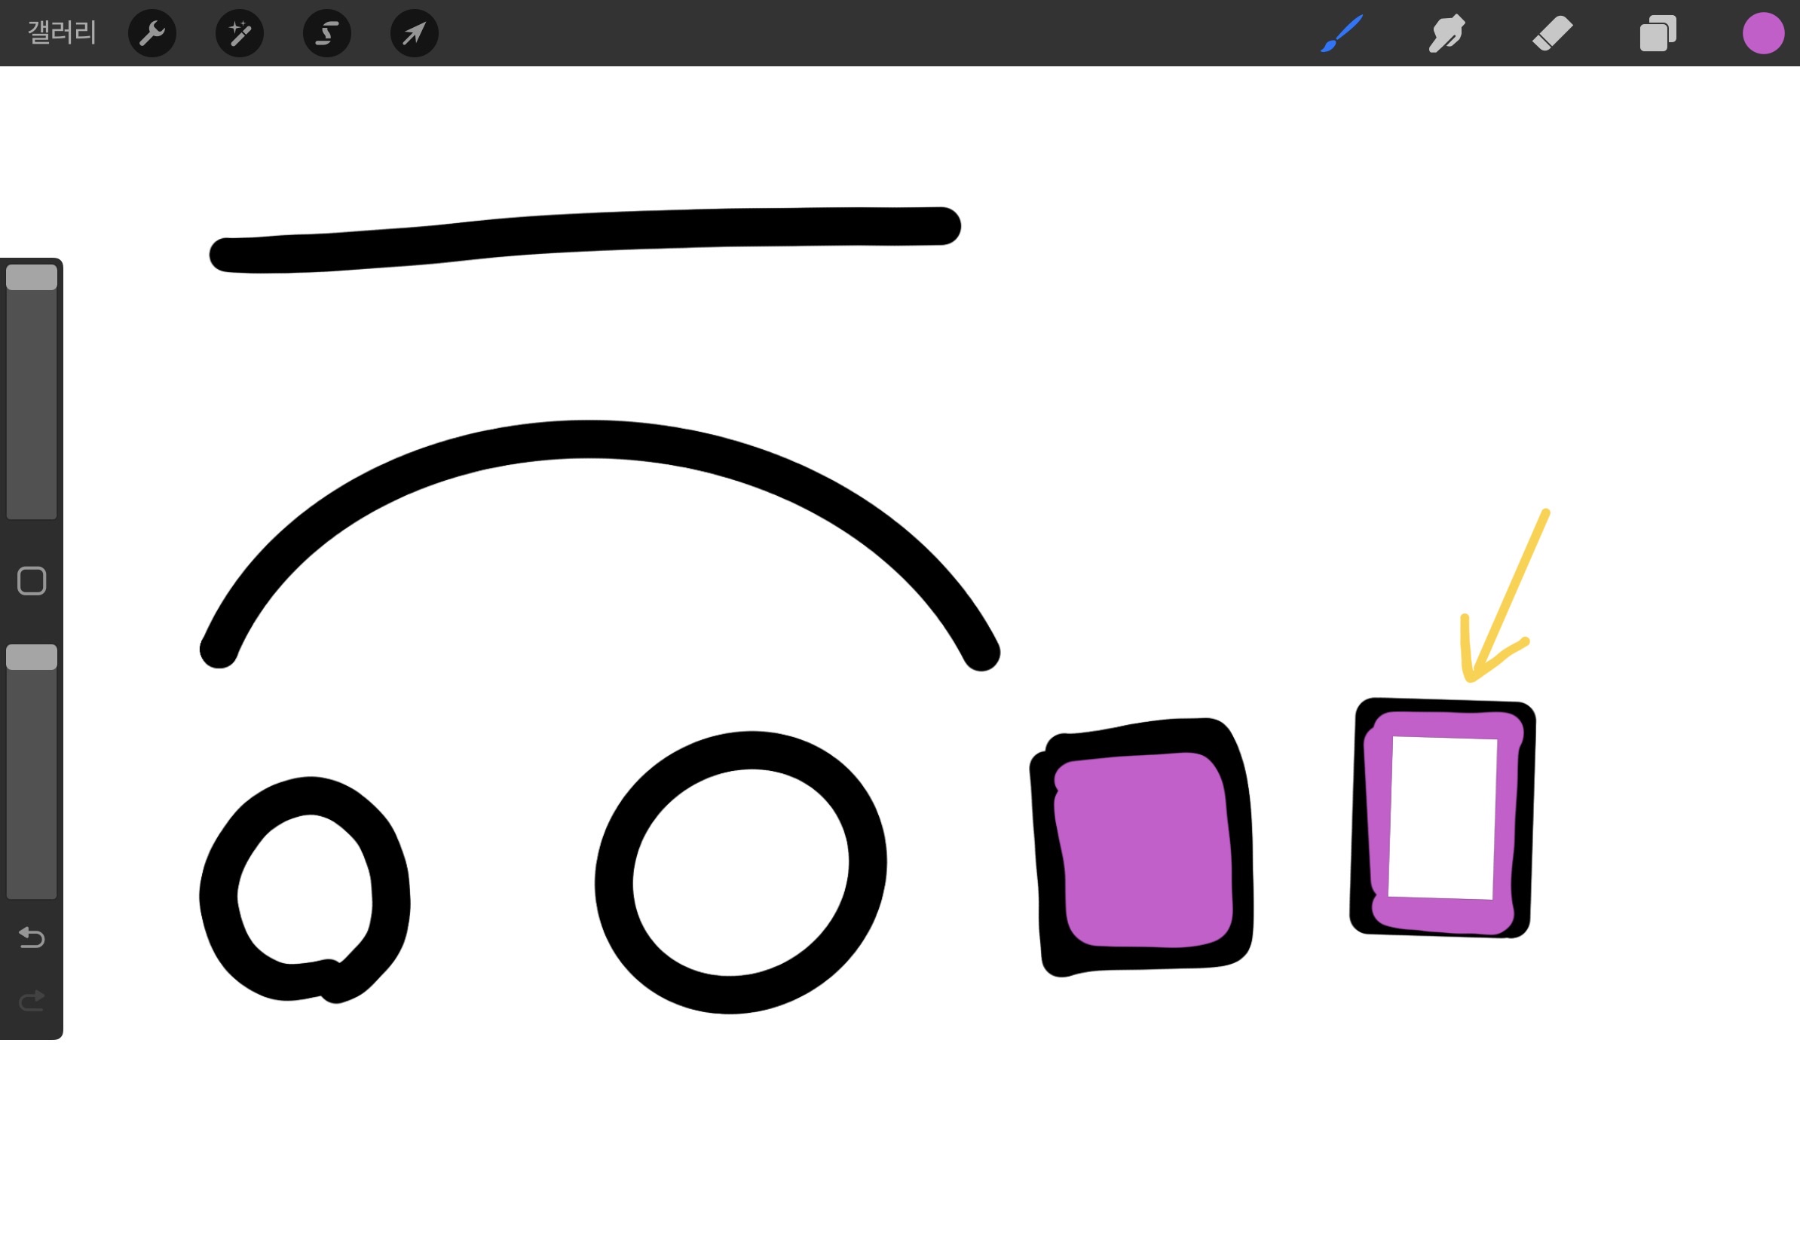Open the purple active color swatch
Viewport: 1800px width, 1257px height.
point(1763,34)
